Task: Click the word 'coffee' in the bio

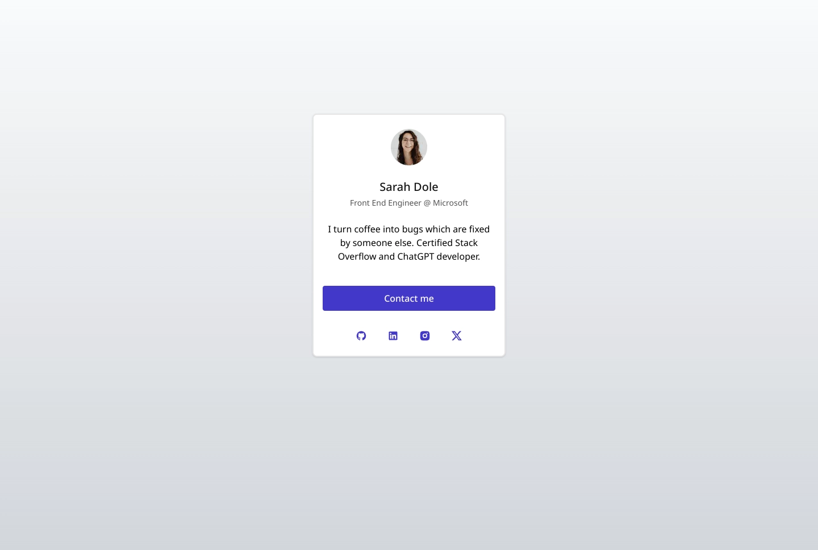Action: [x=367, y=229]
